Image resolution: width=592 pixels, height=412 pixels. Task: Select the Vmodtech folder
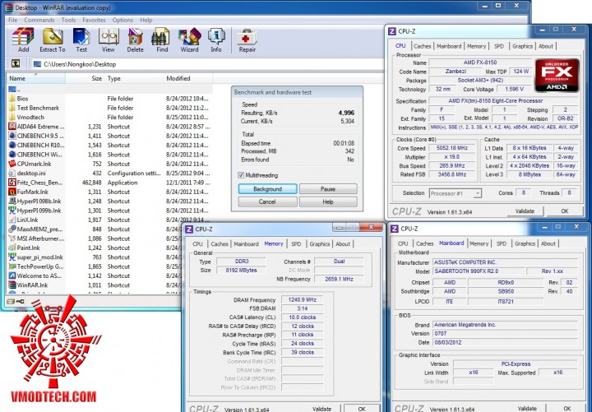[30, 117]
